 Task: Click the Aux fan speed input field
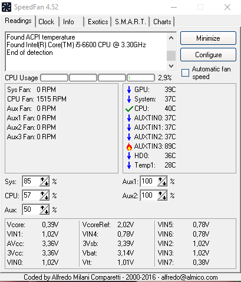coord(31,209)
